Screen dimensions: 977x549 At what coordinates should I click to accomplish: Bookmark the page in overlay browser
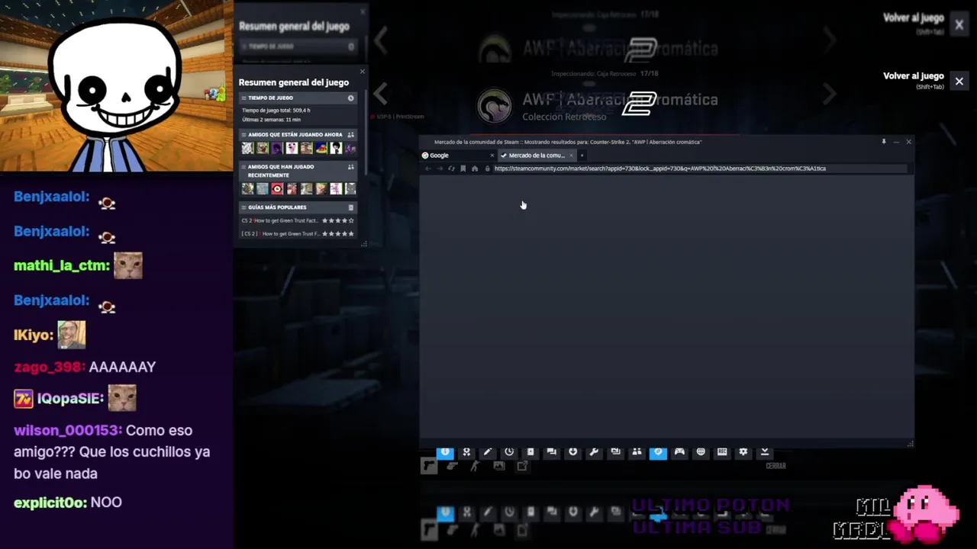click(x=463, y=169)
